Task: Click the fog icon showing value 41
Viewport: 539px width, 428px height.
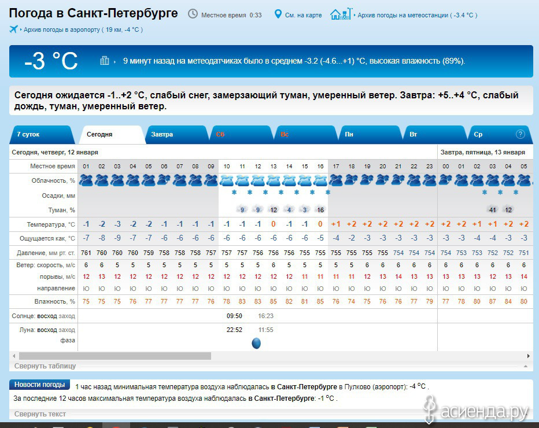Action: (x=493, y=210)
